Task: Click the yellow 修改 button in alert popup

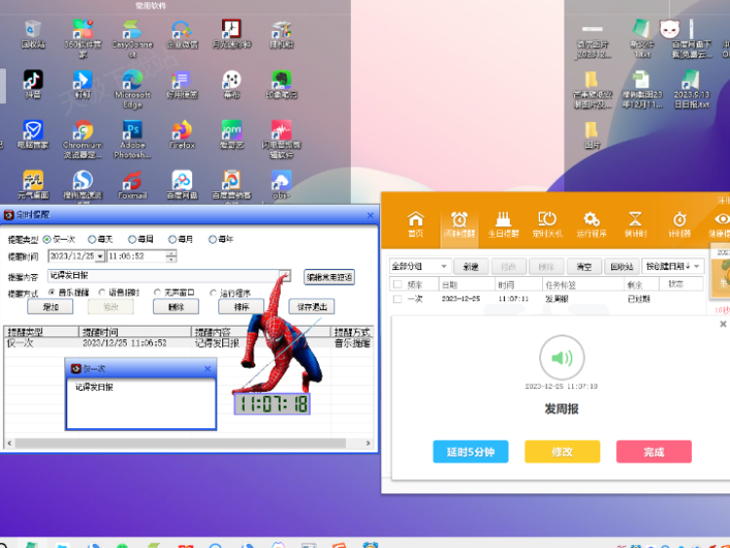Action: tap(562, 451)
